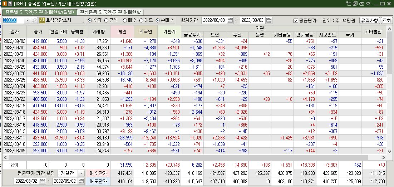Click the buy price 417,434 value

point(122,173)
